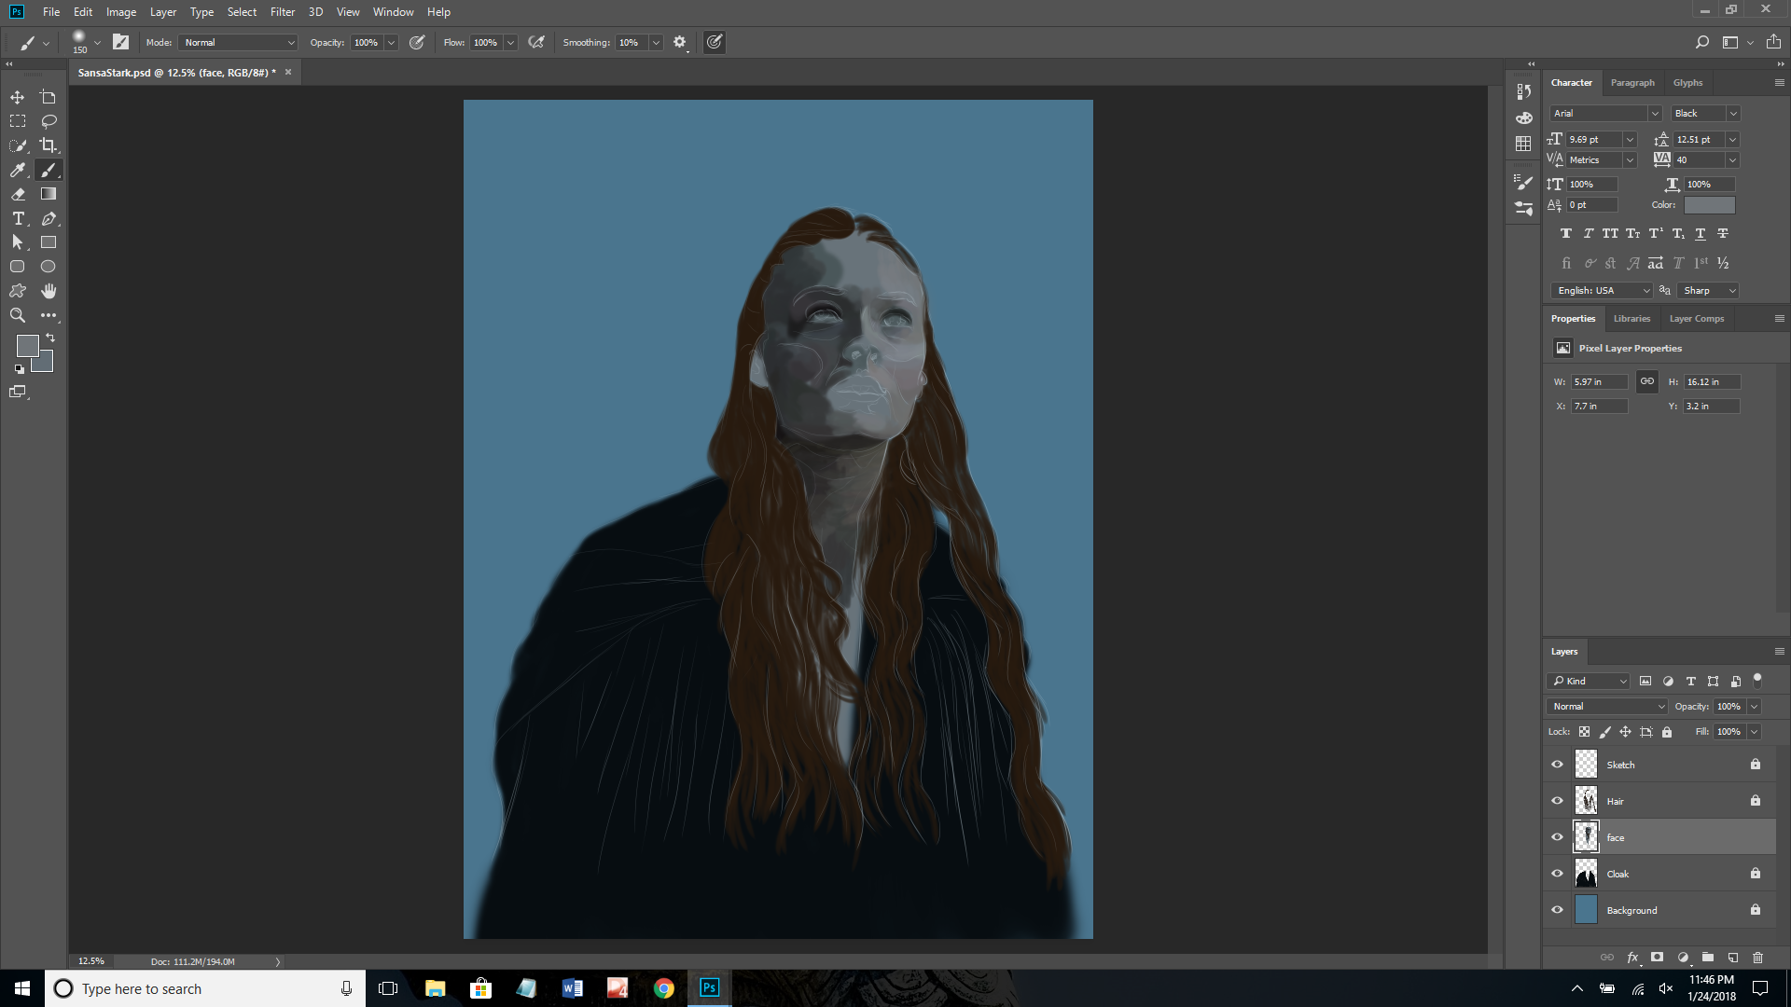Select the Zoom tool

point(18,315)
